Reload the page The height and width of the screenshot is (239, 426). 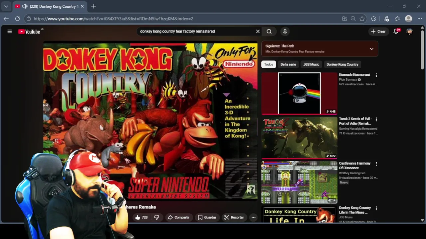(x=17, y=19)
